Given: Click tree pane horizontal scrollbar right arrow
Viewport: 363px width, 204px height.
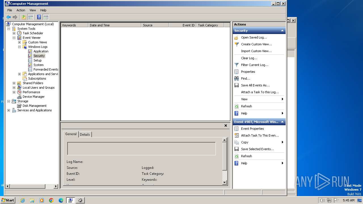Looking at the screenshot, I should tap(56, 186).
